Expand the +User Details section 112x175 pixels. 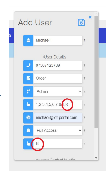click(x=54, y=57)
